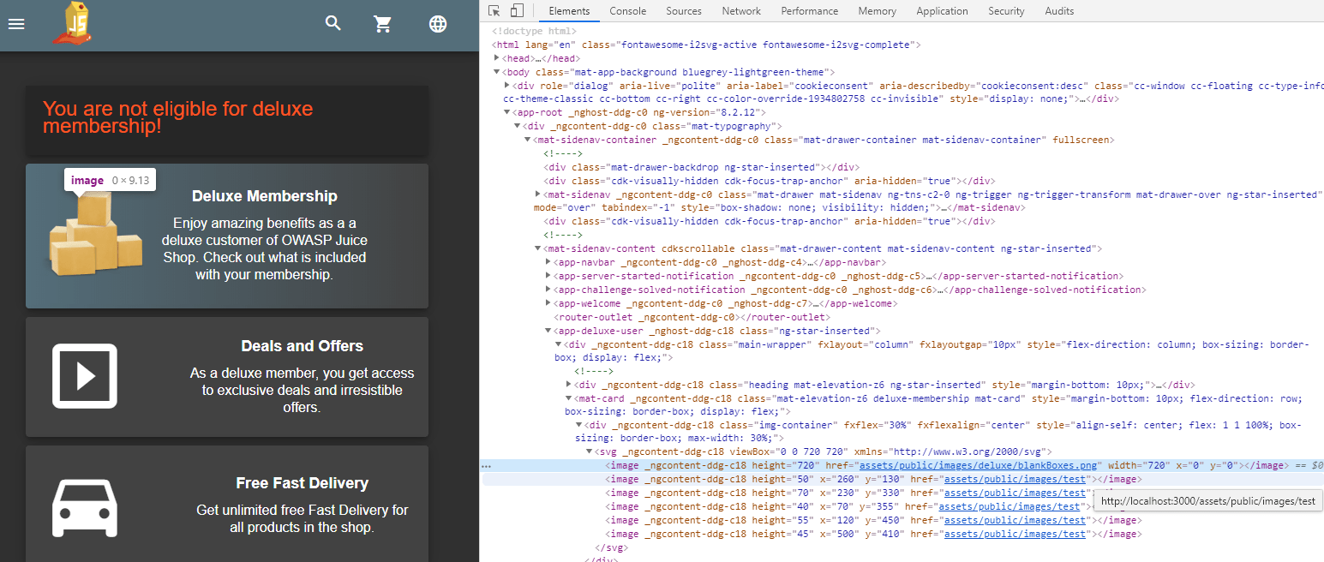Expand the app-challenge-solved-notification node
Image resolution: width=1324 pixels, height=562 pixels.
point(548,290)
